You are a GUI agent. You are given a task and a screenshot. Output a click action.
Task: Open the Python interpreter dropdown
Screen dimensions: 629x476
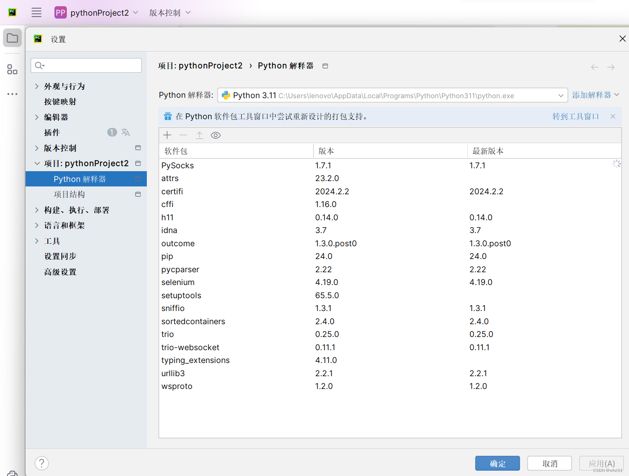[x=393, y=95]
